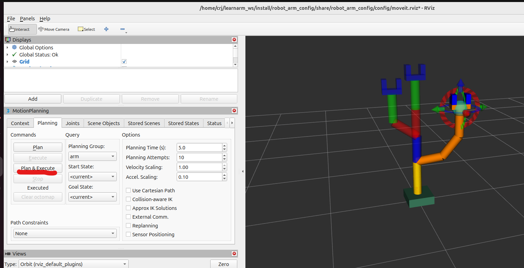This screenshot has height=268, width=524.
Task: Click the Accel. Scaling value field
Action: tap(199, 177)
